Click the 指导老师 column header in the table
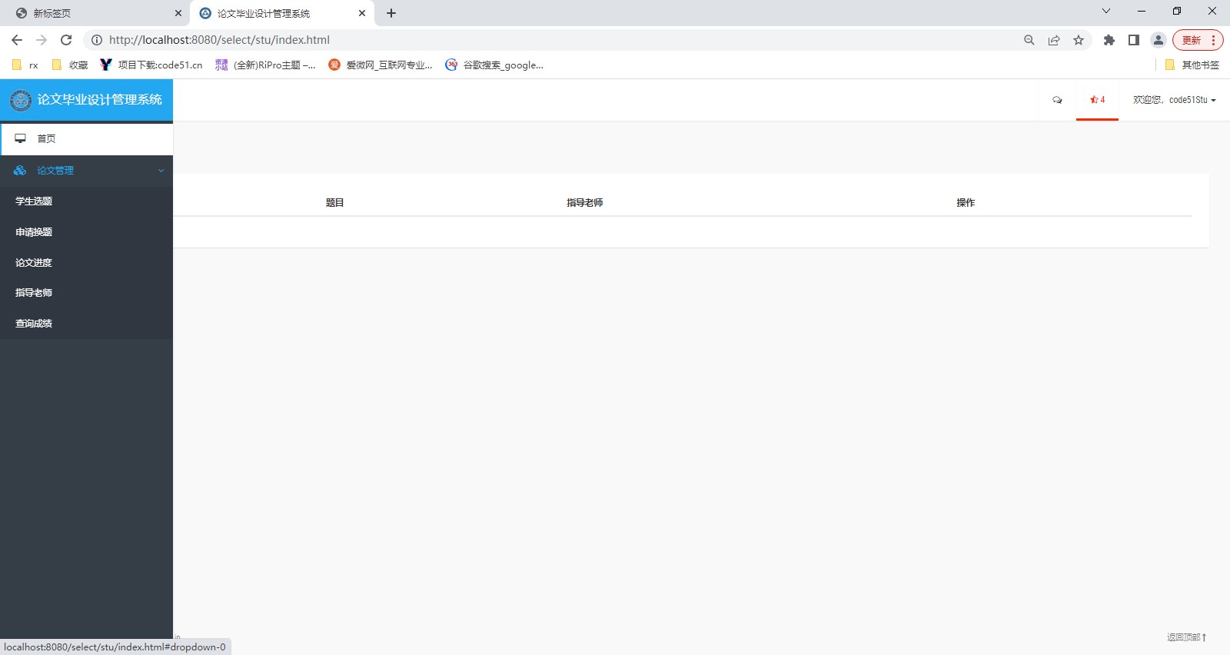The height and width of the screenshot is (655, 1230). pyautogui.click(x=584, y=203)
